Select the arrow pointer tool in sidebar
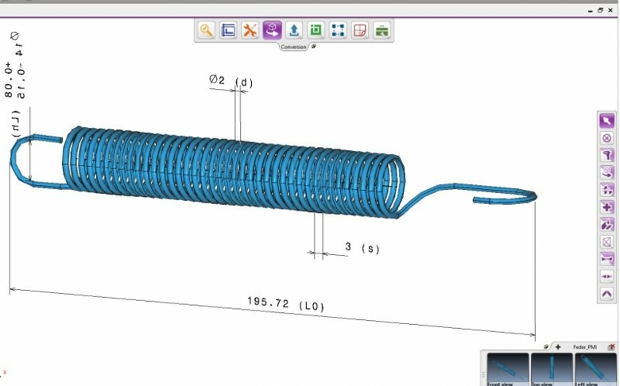The width and height of the screenshot is (620, 386). 607,121
